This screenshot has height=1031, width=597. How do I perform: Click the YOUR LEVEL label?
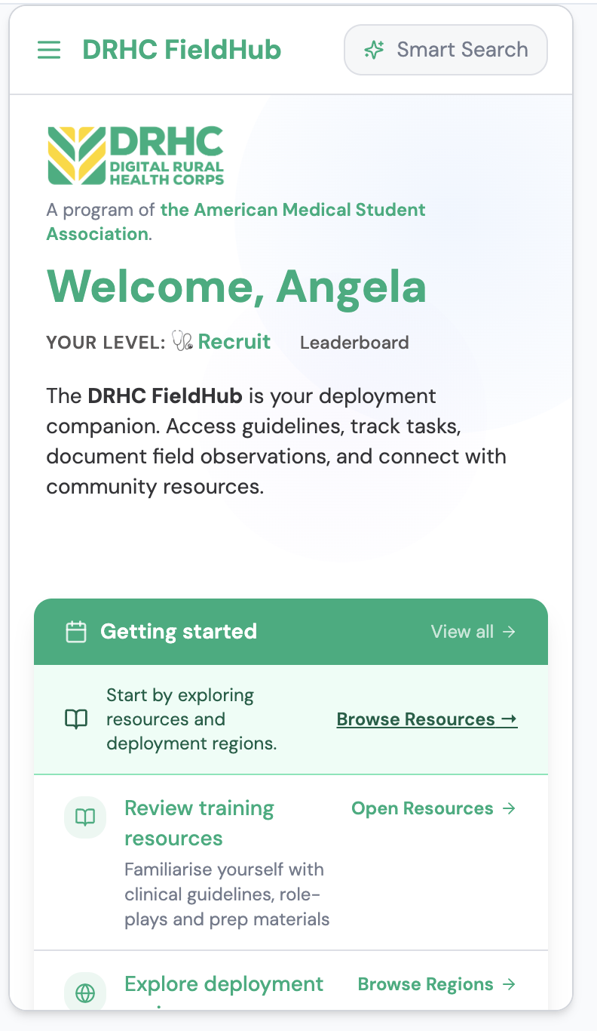pos(106,343)
